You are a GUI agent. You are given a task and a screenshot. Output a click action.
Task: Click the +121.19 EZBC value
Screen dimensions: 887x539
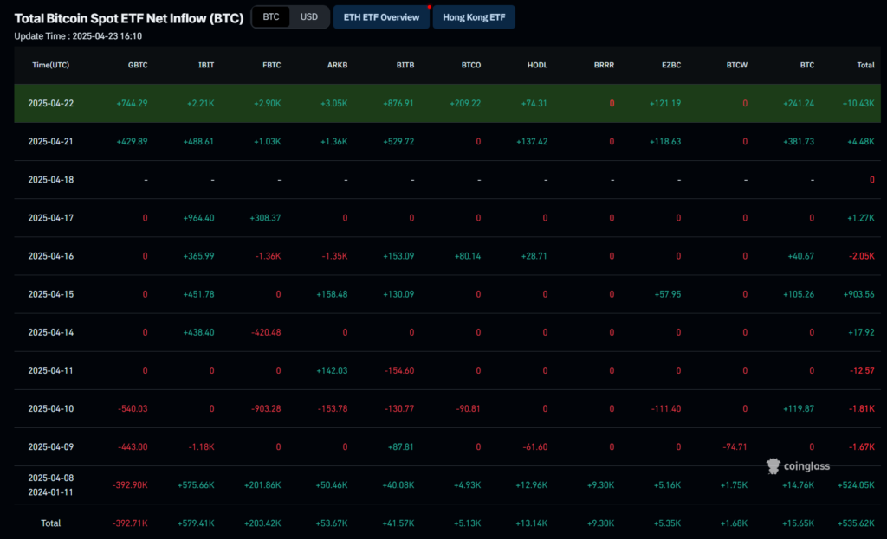pyautogui.click(x=665, y=104)
